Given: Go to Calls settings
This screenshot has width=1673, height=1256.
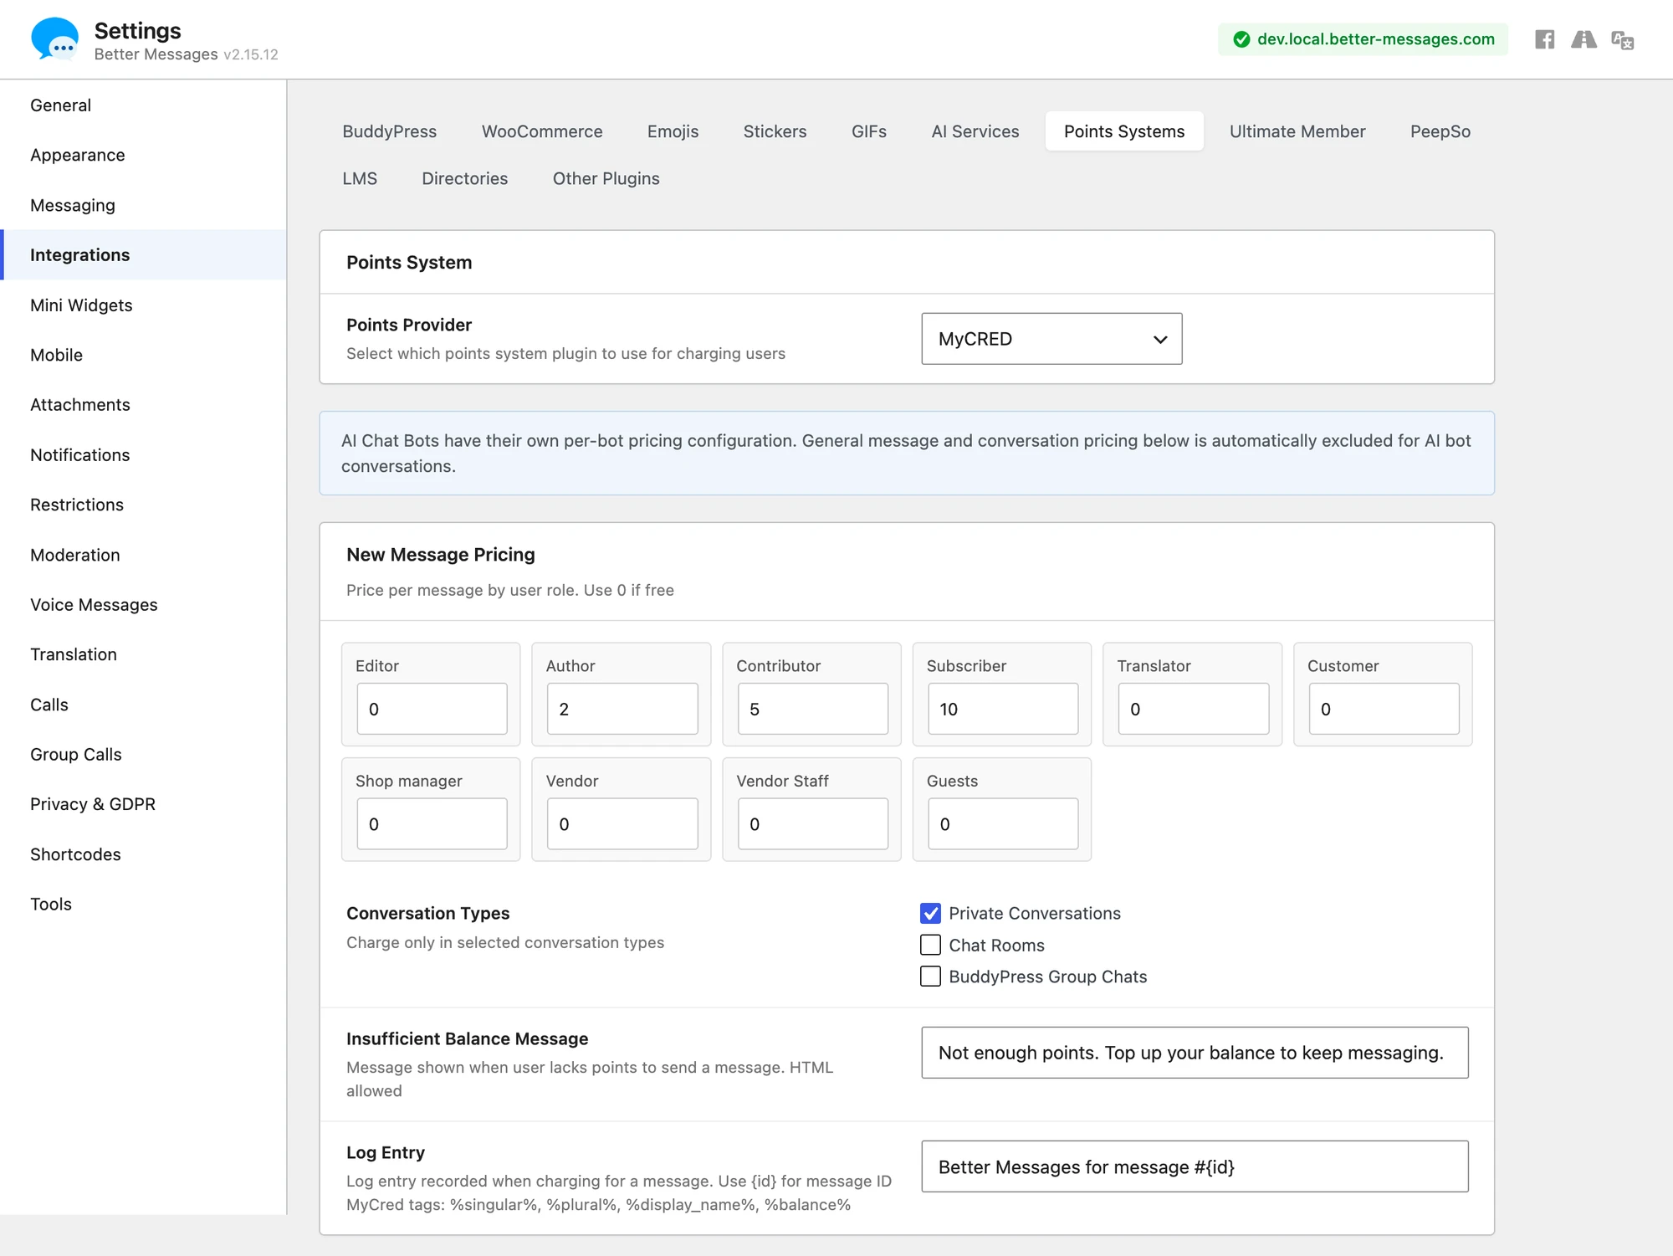Looking at the screenshot, I should coord(143,705).
